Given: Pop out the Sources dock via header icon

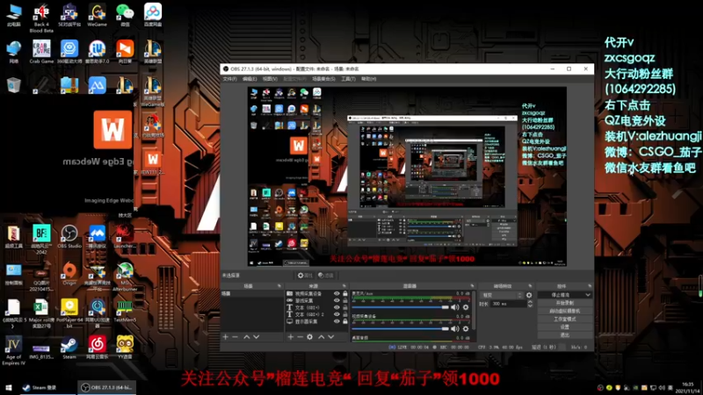Looking at the screenshot, I should (x=344, y=286).
